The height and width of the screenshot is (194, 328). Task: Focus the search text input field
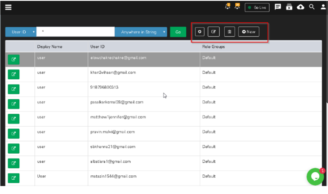coord(76,32)
